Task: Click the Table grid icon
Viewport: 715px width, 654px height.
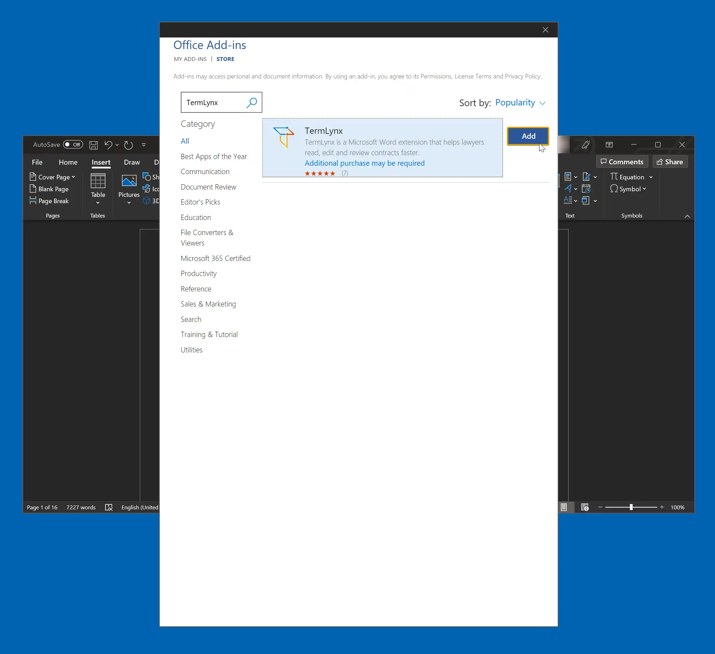Action: (x=98, y=181)
